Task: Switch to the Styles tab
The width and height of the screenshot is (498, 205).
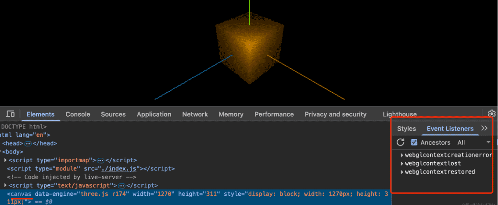Action: [x=406, y=129]
